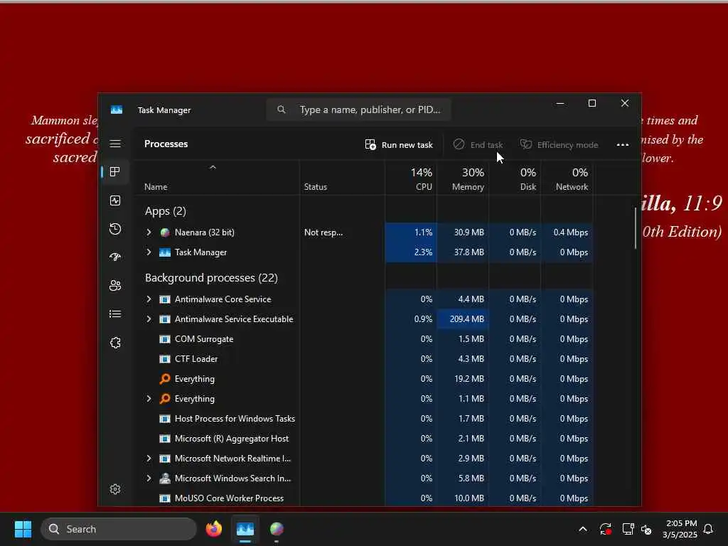Expand the second Everything process group
The width and height of the screenshot is (728, 546).
tap(149, 399)
